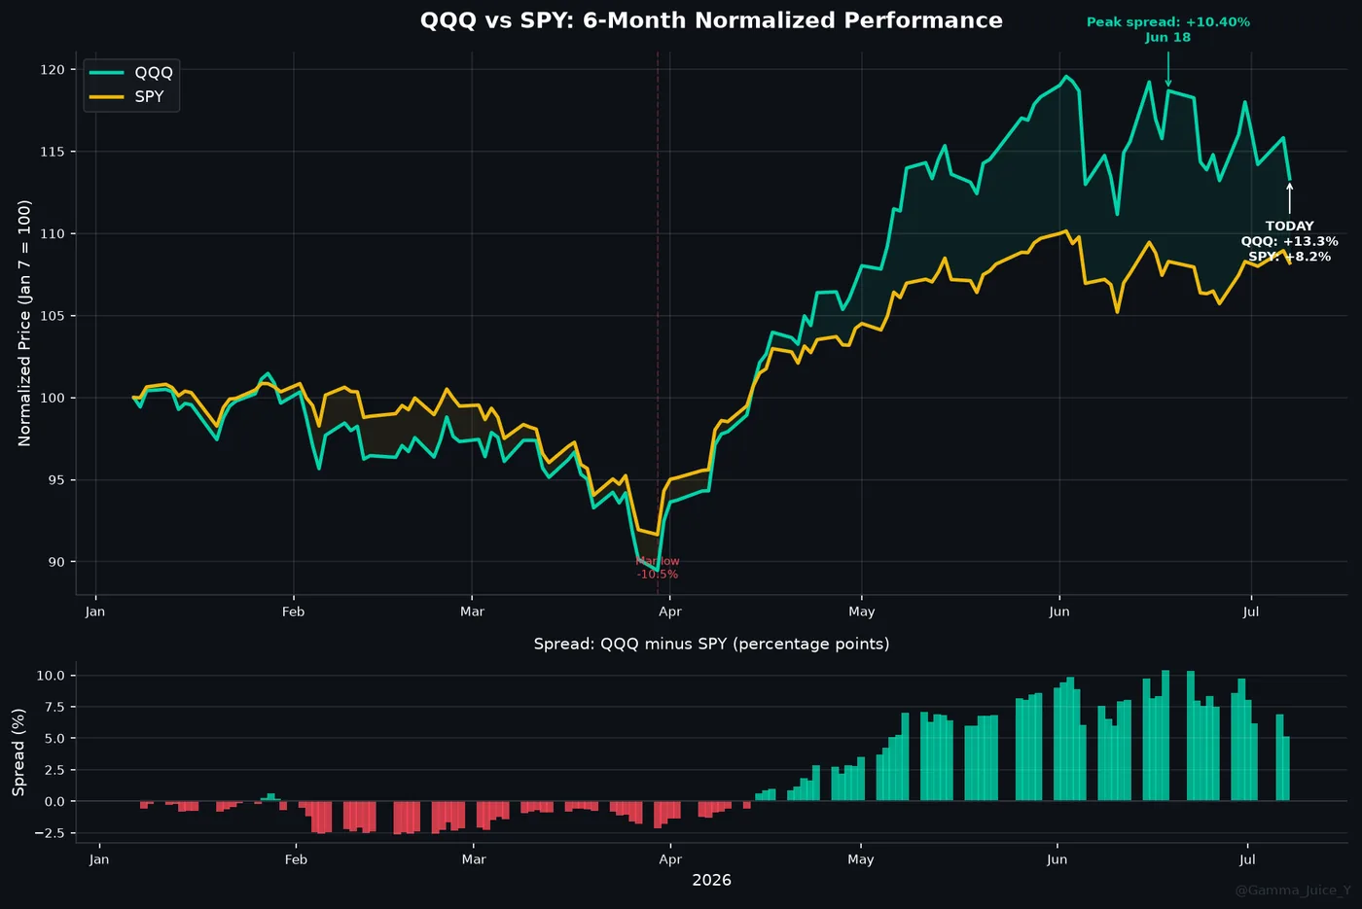1362x909 pixels.
Task: Click the chart title 'QQQ vs SPY: 6-Month Normalized Performance'
Action: click(711, 20)
